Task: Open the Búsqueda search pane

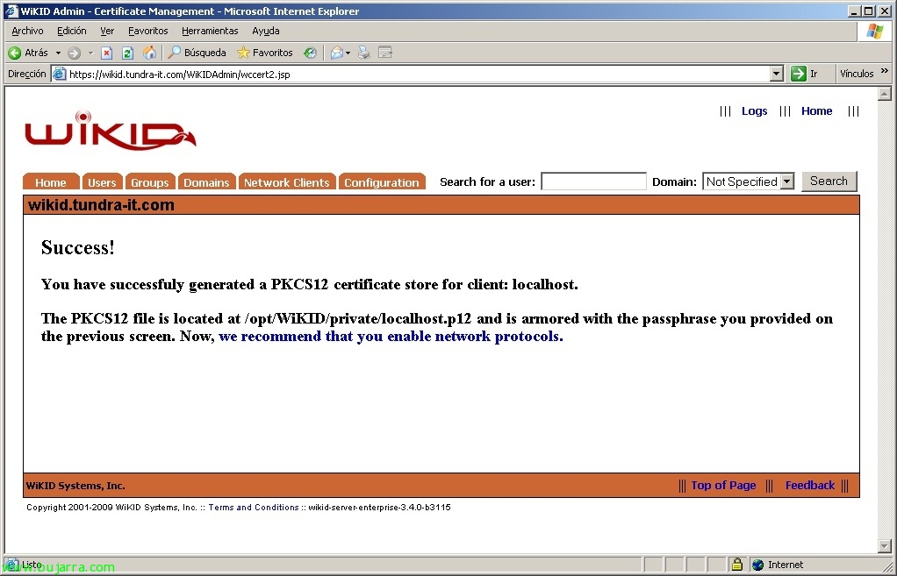Action: click(x=197, y=53)
